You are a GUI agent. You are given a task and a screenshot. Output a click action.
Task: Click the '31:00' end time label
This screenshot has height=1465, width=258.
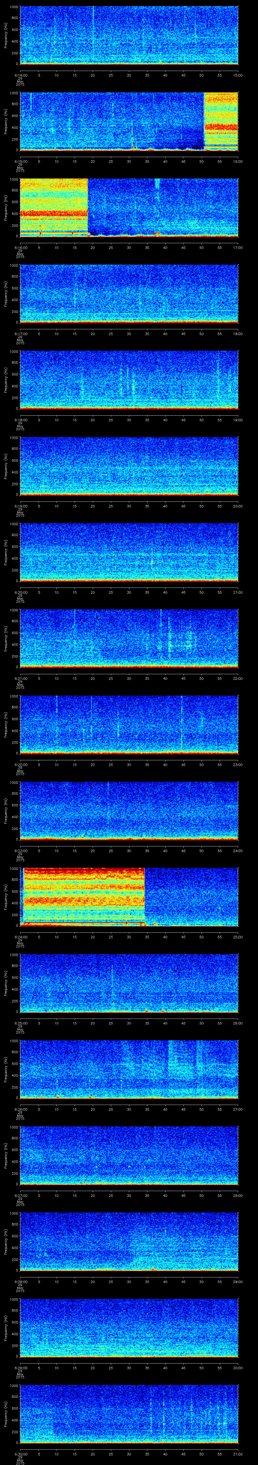click(238, 1454)
